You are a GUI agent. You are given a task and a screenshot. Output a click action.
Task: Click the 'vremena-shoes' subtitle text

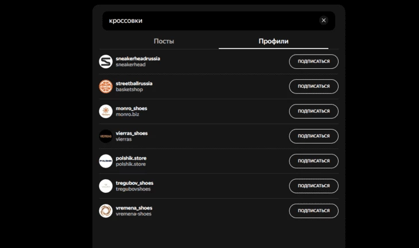[134, 214]
